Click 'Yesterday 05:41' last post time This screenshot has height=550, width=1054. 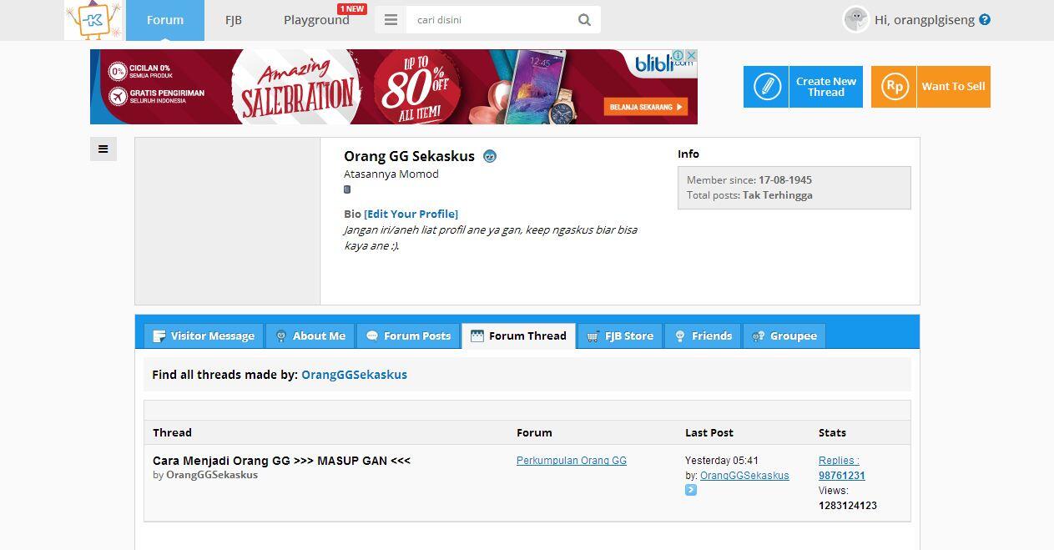722,461
